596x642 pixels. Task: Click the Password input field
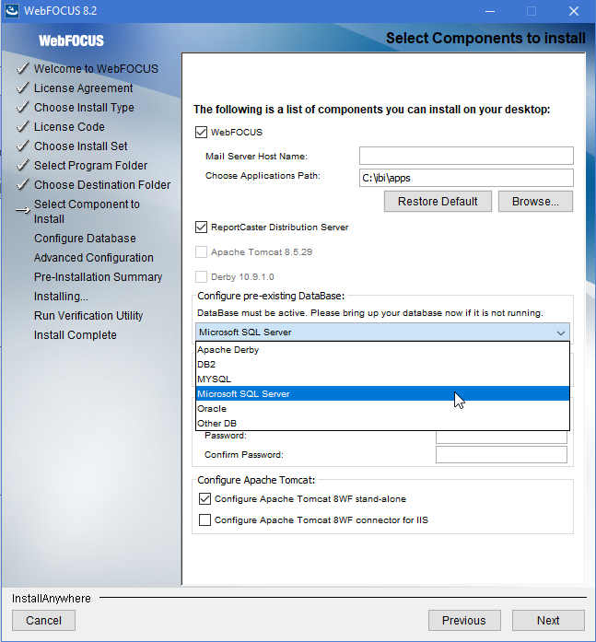tap(501, 438)
